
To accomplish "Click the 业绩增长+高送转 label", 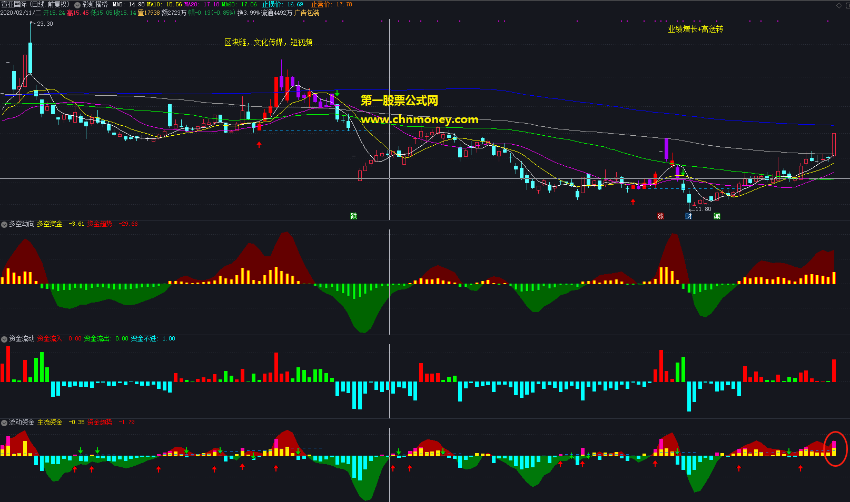I will [x=696, y=29].
